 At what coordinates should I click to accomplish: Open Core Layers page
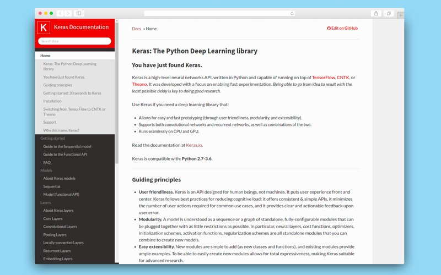[x=53, y=218]
